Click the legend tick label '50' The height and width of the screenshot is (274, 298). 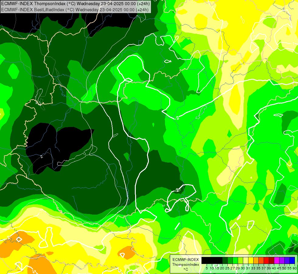285,268
